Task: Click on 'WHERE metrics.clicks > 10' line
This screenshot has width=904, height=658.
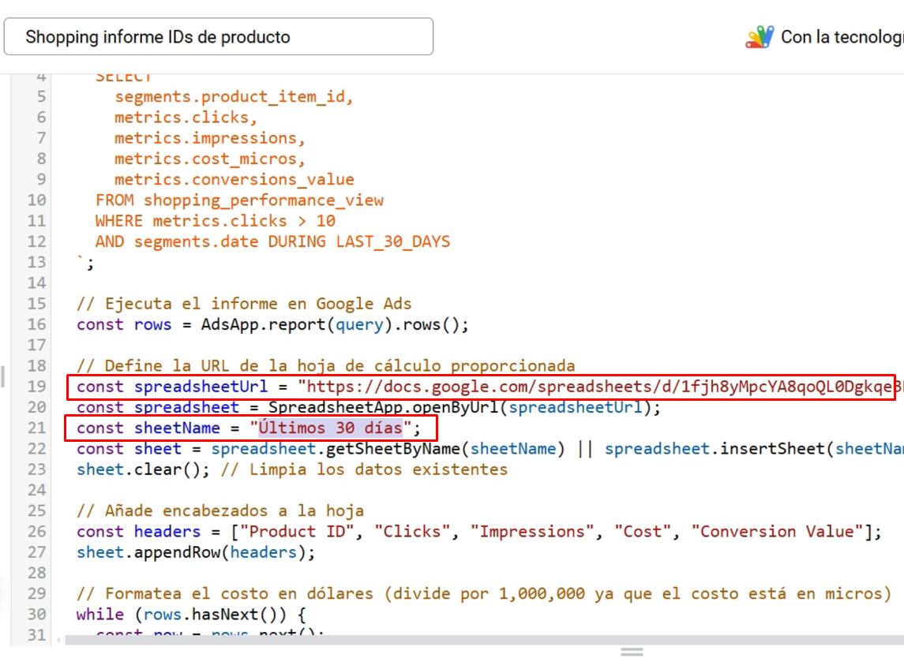Action: (215, 221)
